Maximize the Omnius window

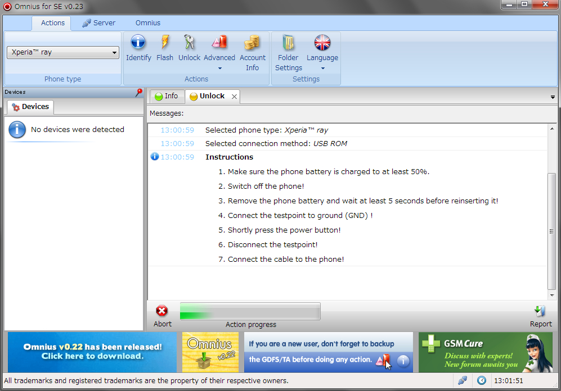tap(524, 4)
